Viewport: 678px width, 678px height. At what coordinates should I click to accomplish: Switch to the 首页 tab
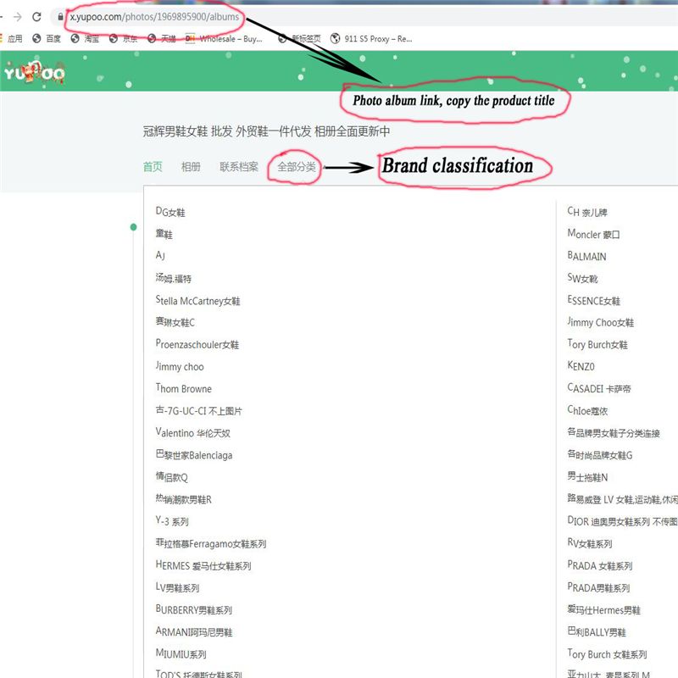(x=153, y=166)
